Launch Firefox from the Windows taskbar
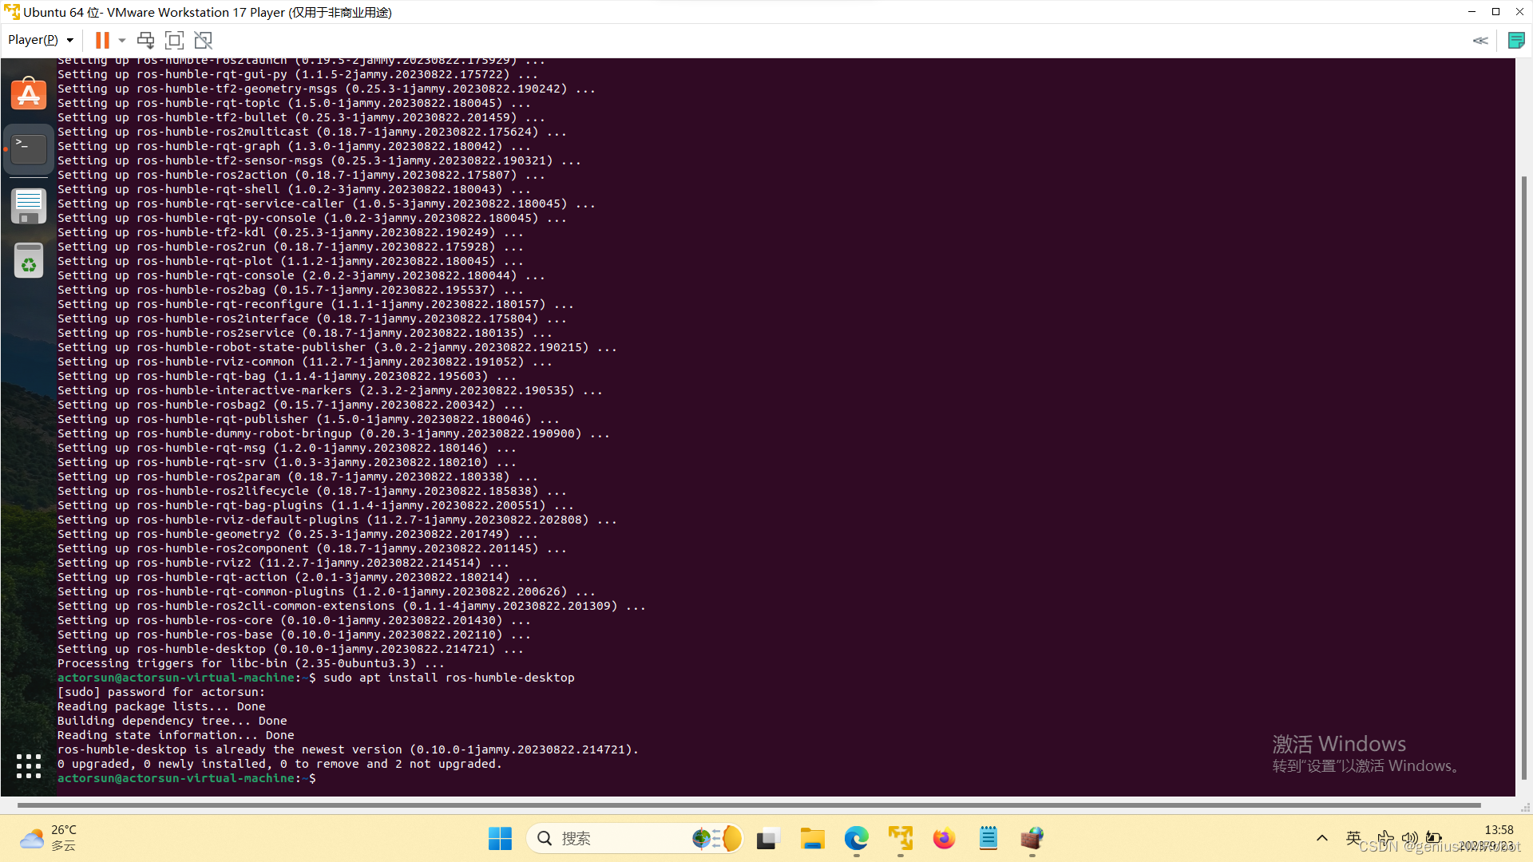Viewport: 1533px width, 862px height. (945, 839)
